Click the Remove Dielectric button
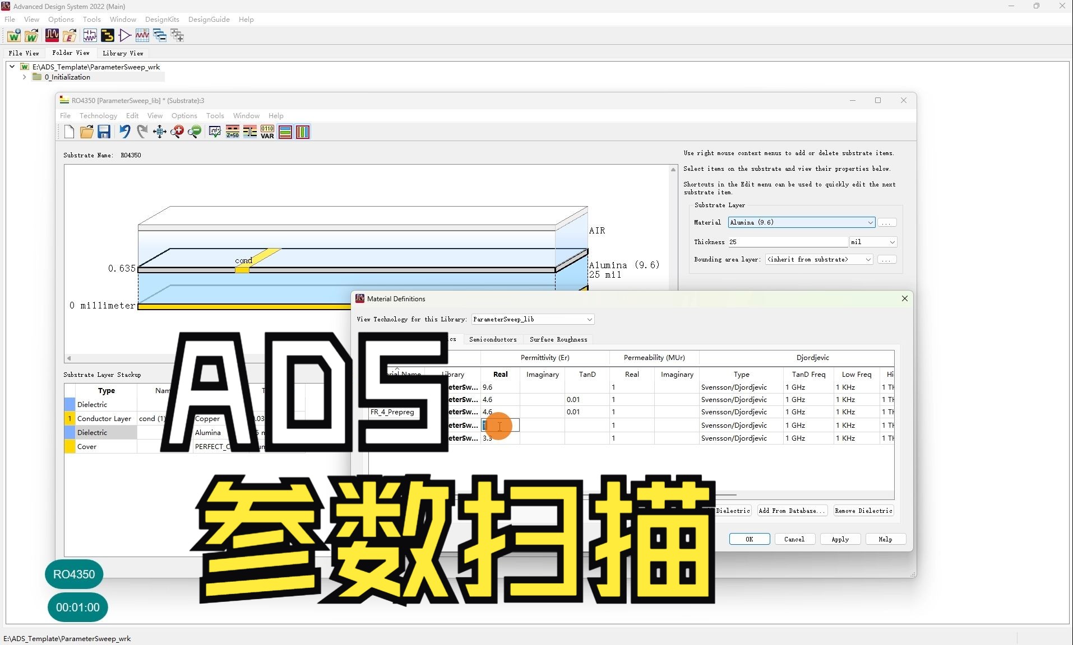Viewport: 1073px width, 645px height. [x=863, y=511]
